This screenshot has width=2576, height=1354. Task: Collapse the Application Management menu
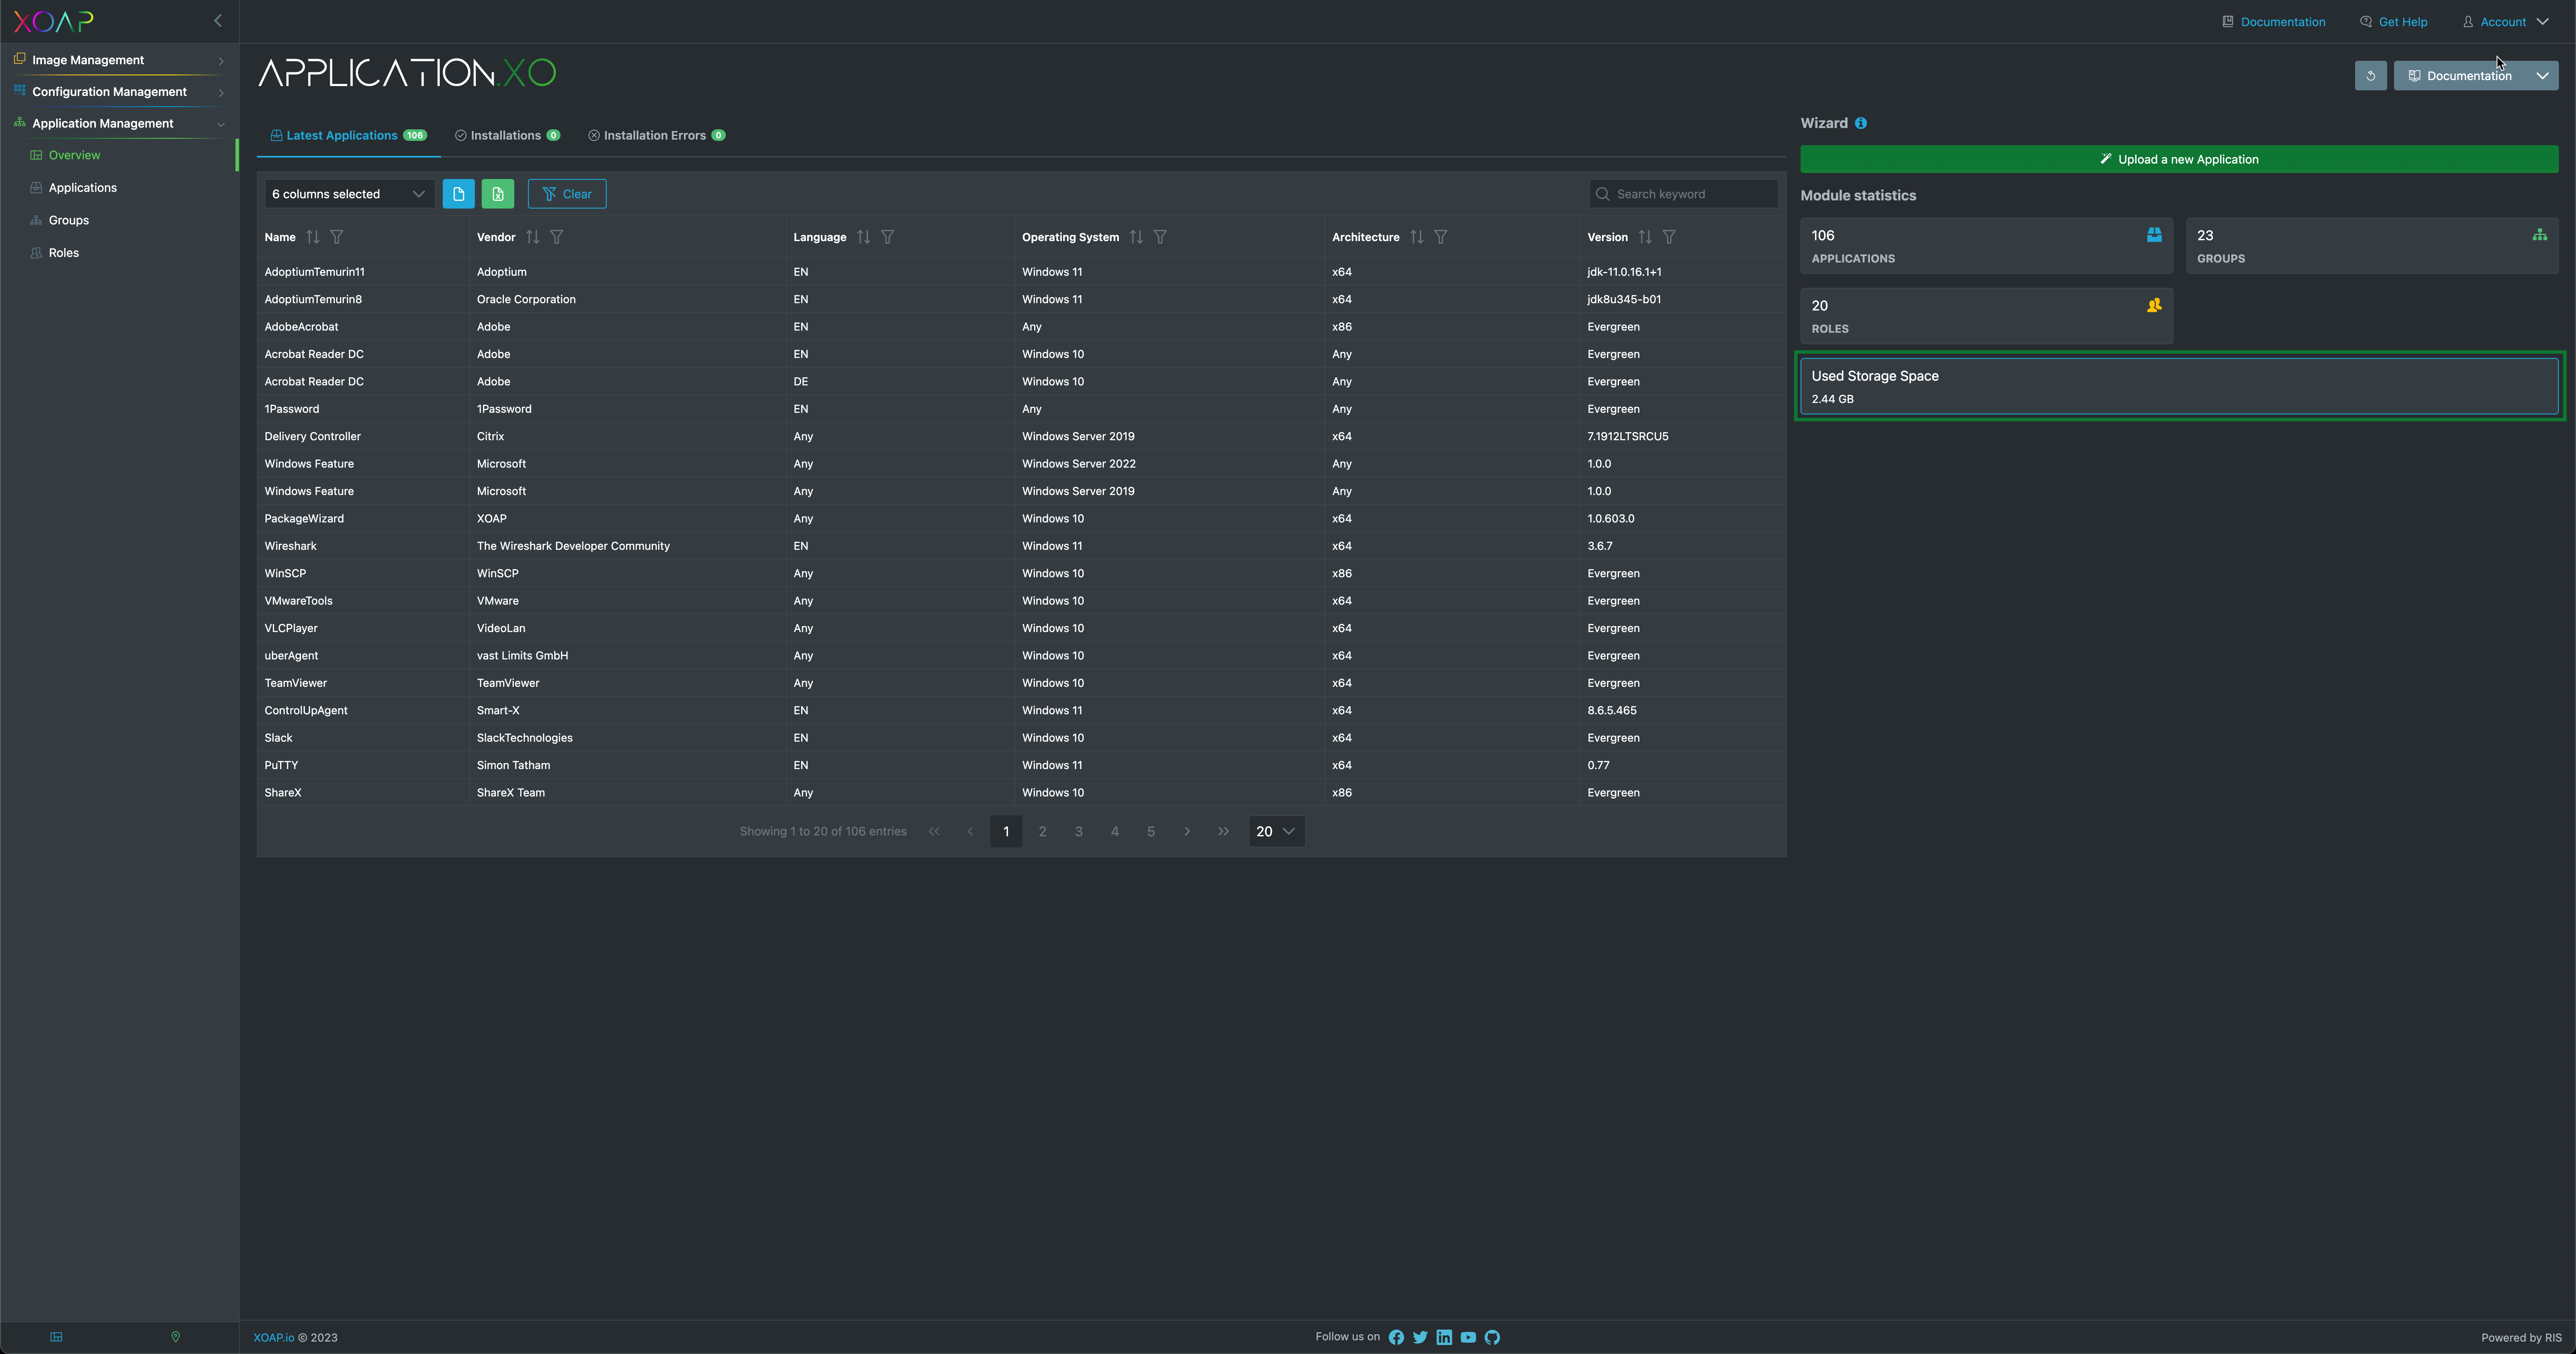[x=119, y=124]
